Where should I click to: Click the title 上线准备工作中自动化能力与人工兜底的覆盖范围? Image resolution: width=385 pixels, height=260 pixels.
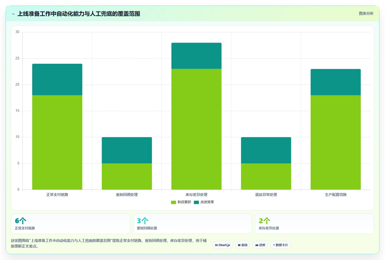click(79, 14)
